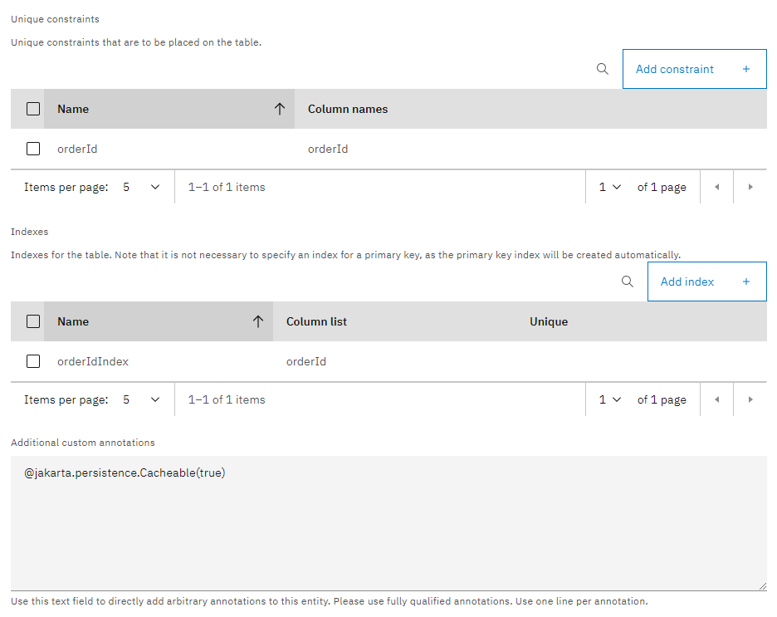Open items per page dropdown for constraints
This screenshot has height=617, width=777.
(141, 187)
